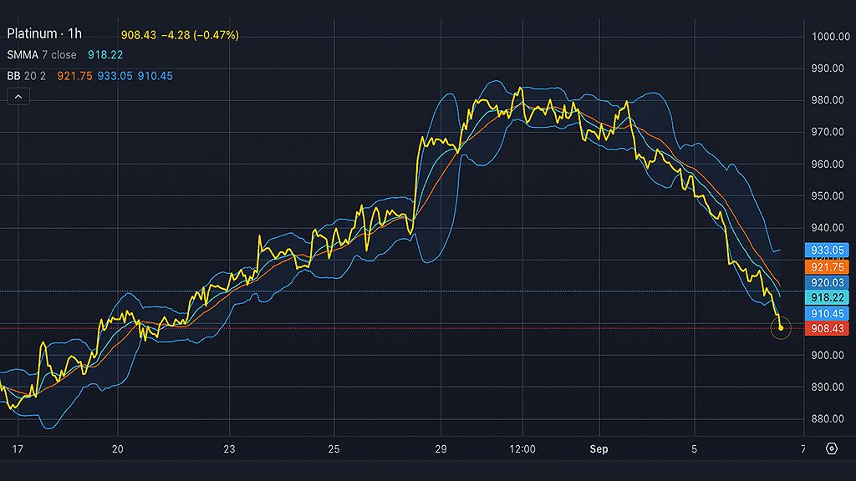Click the −4.28 (−0.47%) change value
Screen dimensions: 856x481
pos(201,35)
